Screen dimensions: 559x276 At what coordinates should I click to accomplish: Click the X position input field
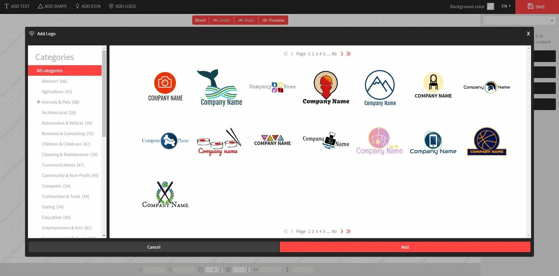155,269
